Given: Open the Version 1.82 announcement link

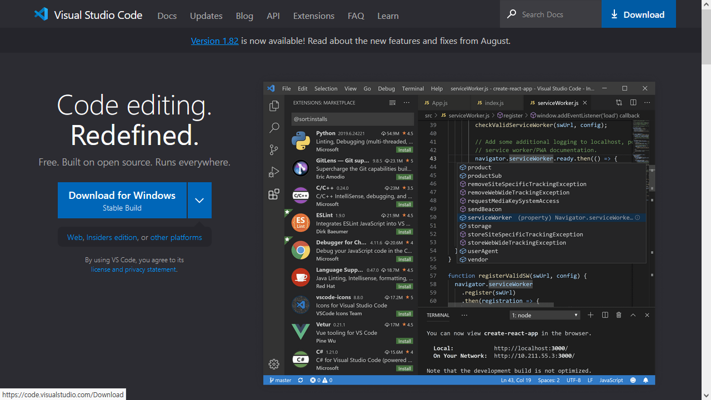Looking at the screenshot, I should pyautogui.click(x=215, y=41).
